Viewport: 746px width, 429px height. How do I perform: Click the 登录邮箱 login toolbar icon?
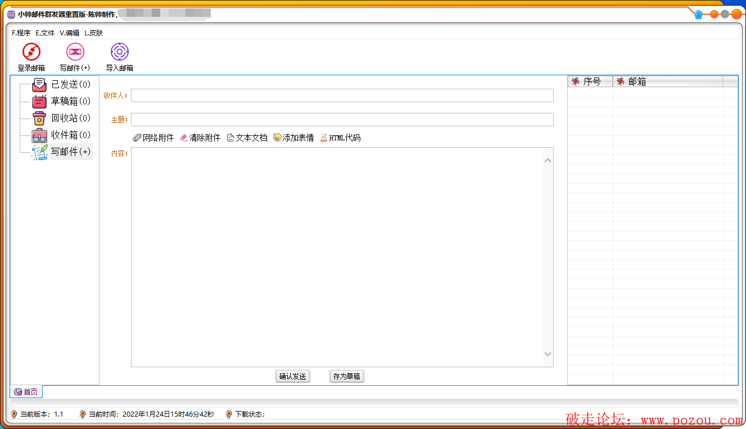tap(31, 52)
